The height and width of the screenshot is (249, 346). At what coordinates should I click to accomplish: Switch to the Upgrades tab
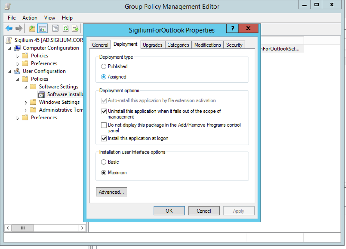click(153, 45)
